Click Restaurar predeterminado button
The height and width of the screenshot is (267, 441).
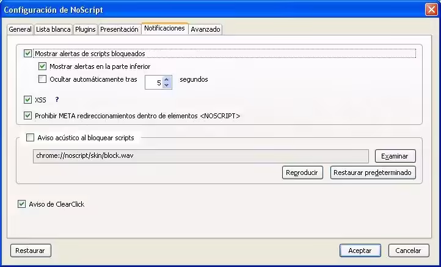click(x=373, y=173)
